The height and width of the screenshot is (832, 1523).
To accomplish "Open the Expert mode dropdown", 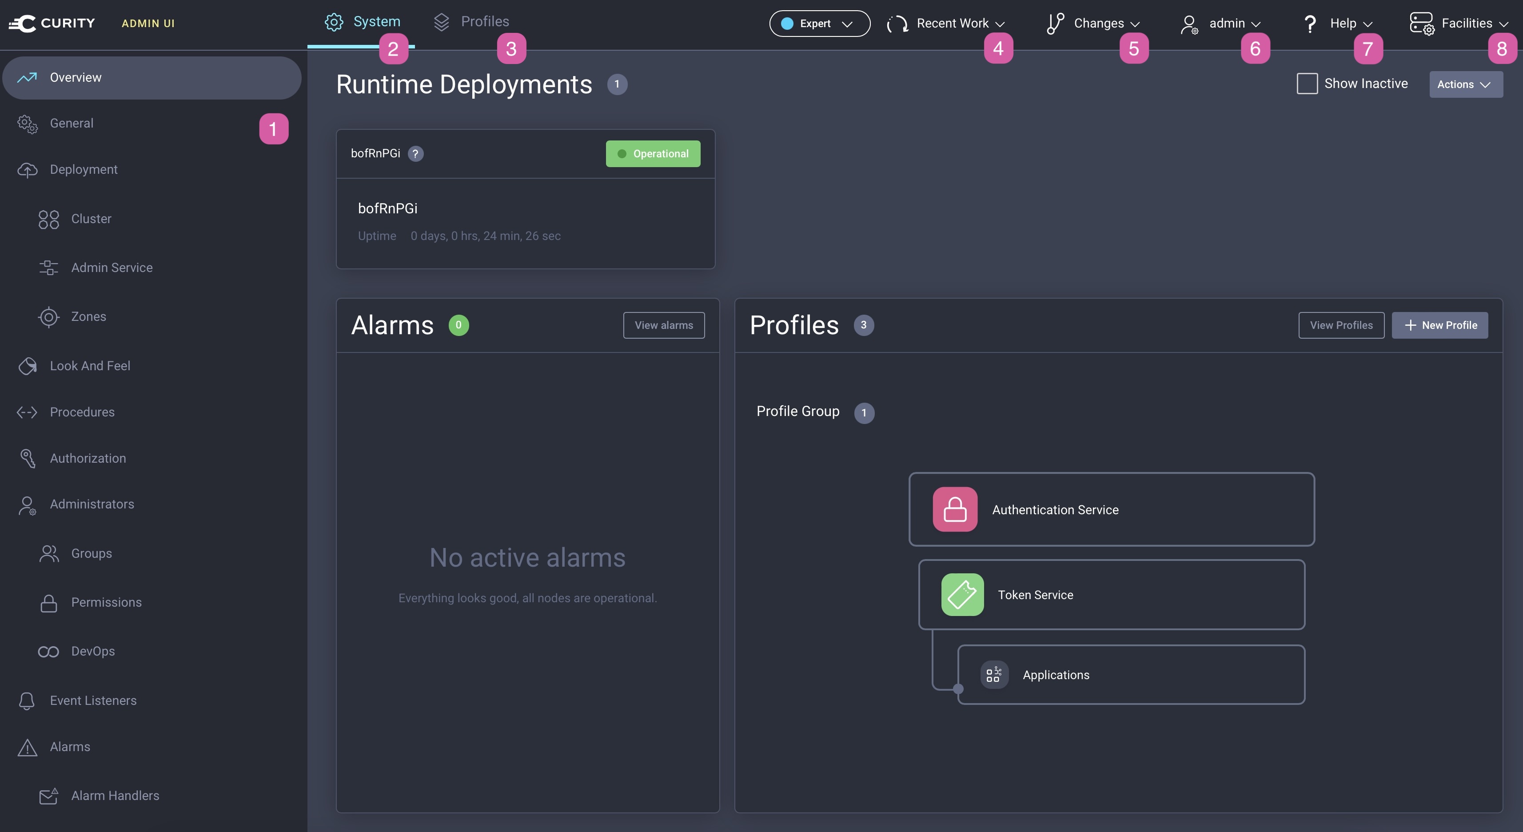I will [x=819, y=24].
